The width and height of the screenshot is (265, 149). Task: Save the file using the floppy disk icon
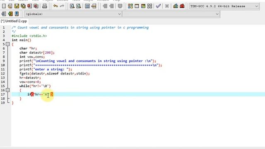[x=17, y=6]
